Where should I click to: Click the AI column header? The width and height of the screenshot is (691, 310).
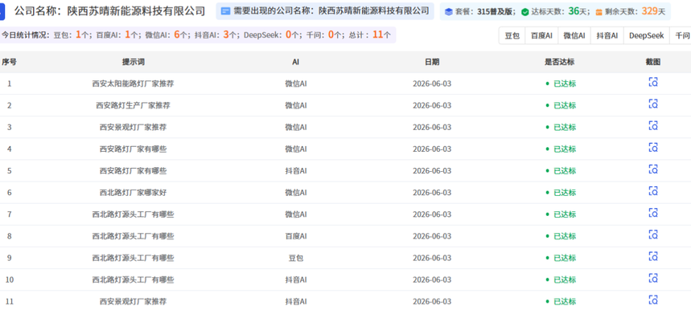(296, 62)
